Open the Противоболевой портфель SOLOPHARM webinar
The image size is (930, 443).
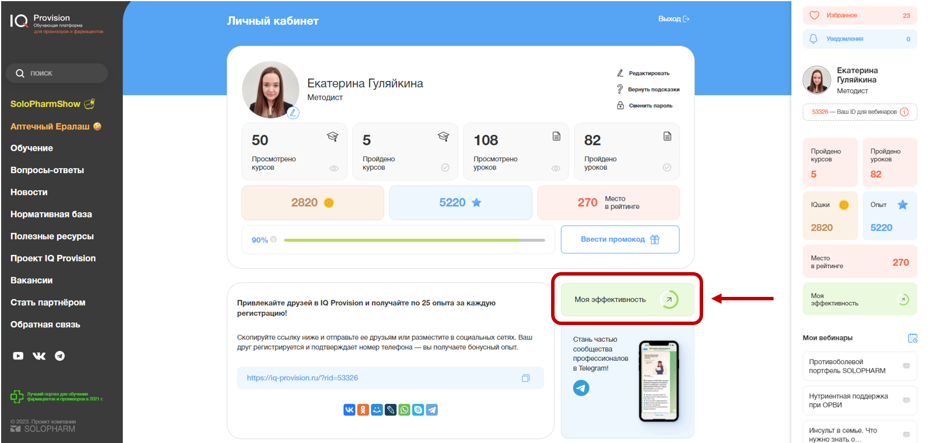tap(860, 366)
